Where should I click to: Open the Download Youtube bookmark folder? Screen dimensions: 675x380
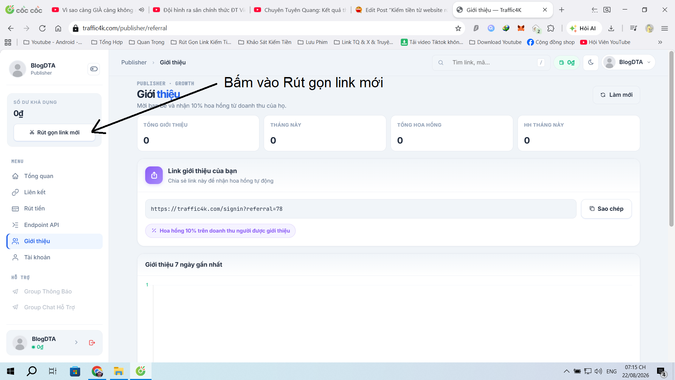click(495, 42)
